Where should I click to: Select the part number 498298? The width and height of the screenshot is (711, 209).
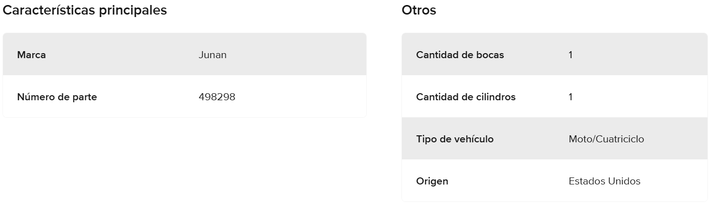[x=217, y=97]
